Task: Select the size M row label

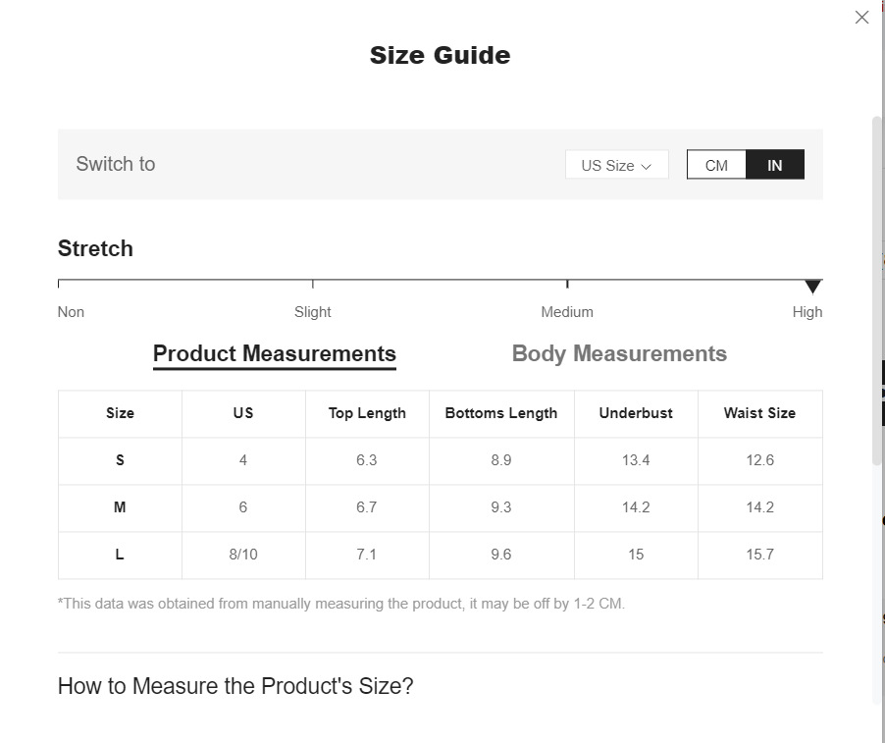Action: click(120, 507)
